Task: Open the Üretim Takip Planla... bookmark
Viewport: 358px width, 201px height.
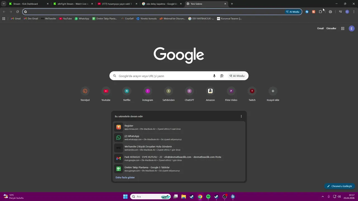Action: [105, 19]
